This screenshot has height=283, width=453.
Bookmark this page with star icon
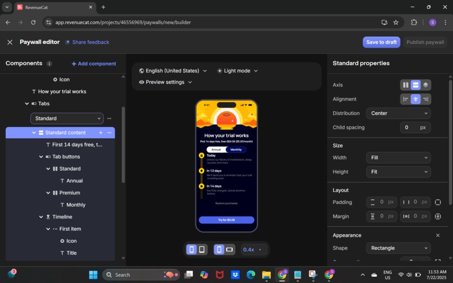click(396, 22)
